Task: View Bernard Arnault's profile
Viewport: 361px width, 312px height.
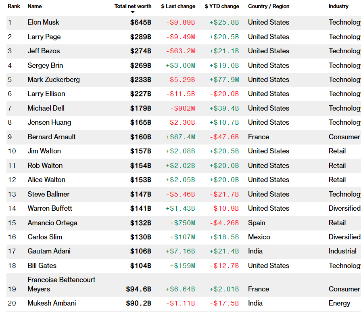Action: click(x=52, y=137)
